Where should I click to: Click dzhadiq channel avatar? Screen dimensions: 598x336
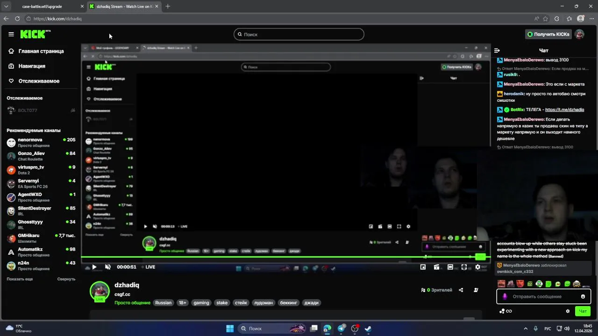pyautogui.click(x=100, y=291)
